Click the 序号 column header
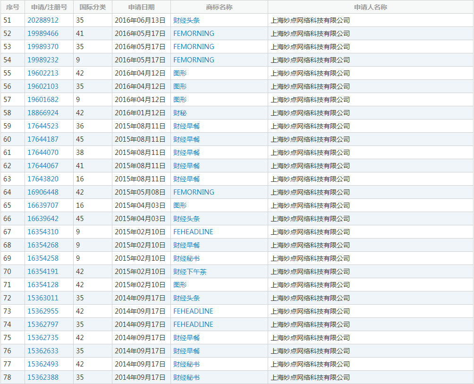Image resolution: width=474 pixels, height=384 pixels. (12, 7)
